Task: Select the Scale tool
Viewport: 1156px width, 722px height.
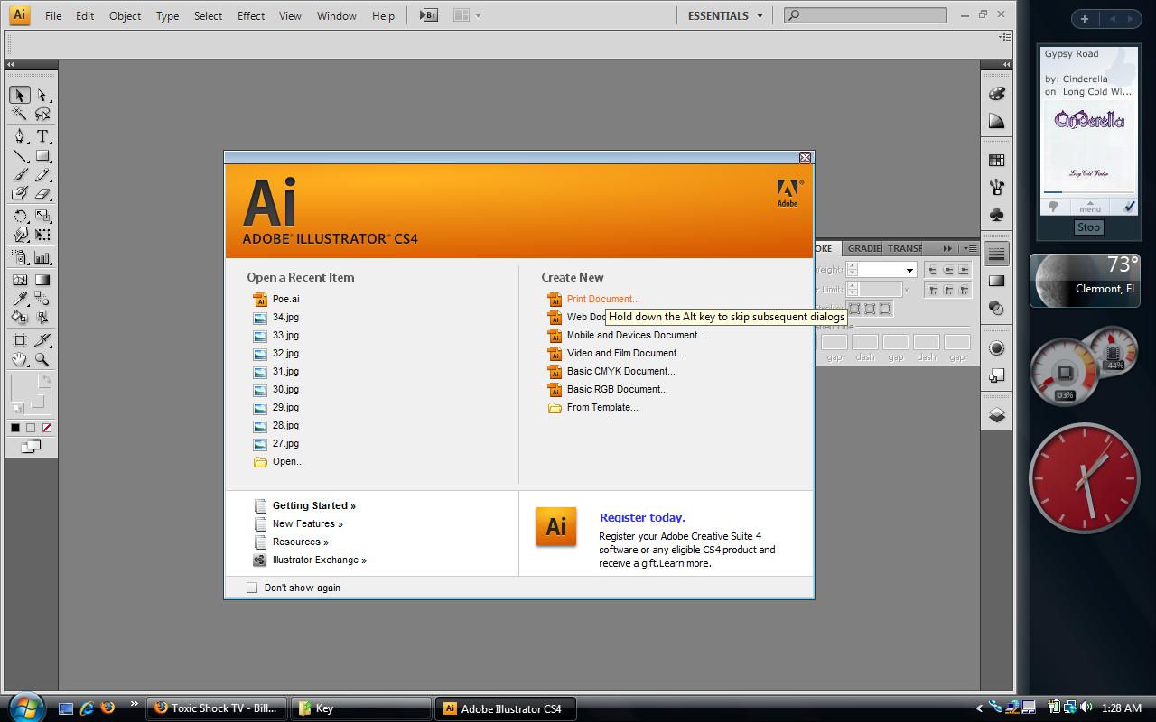Action: pyautogui.click(x=42, y=216)
